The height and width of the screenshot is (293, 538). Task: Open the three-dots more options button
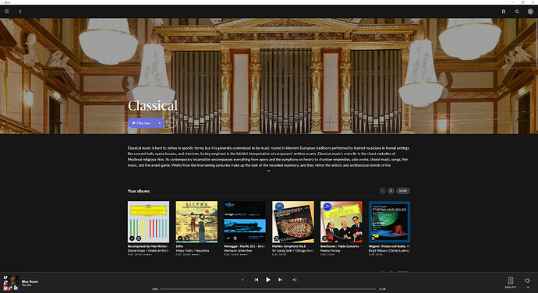point(172,123)
